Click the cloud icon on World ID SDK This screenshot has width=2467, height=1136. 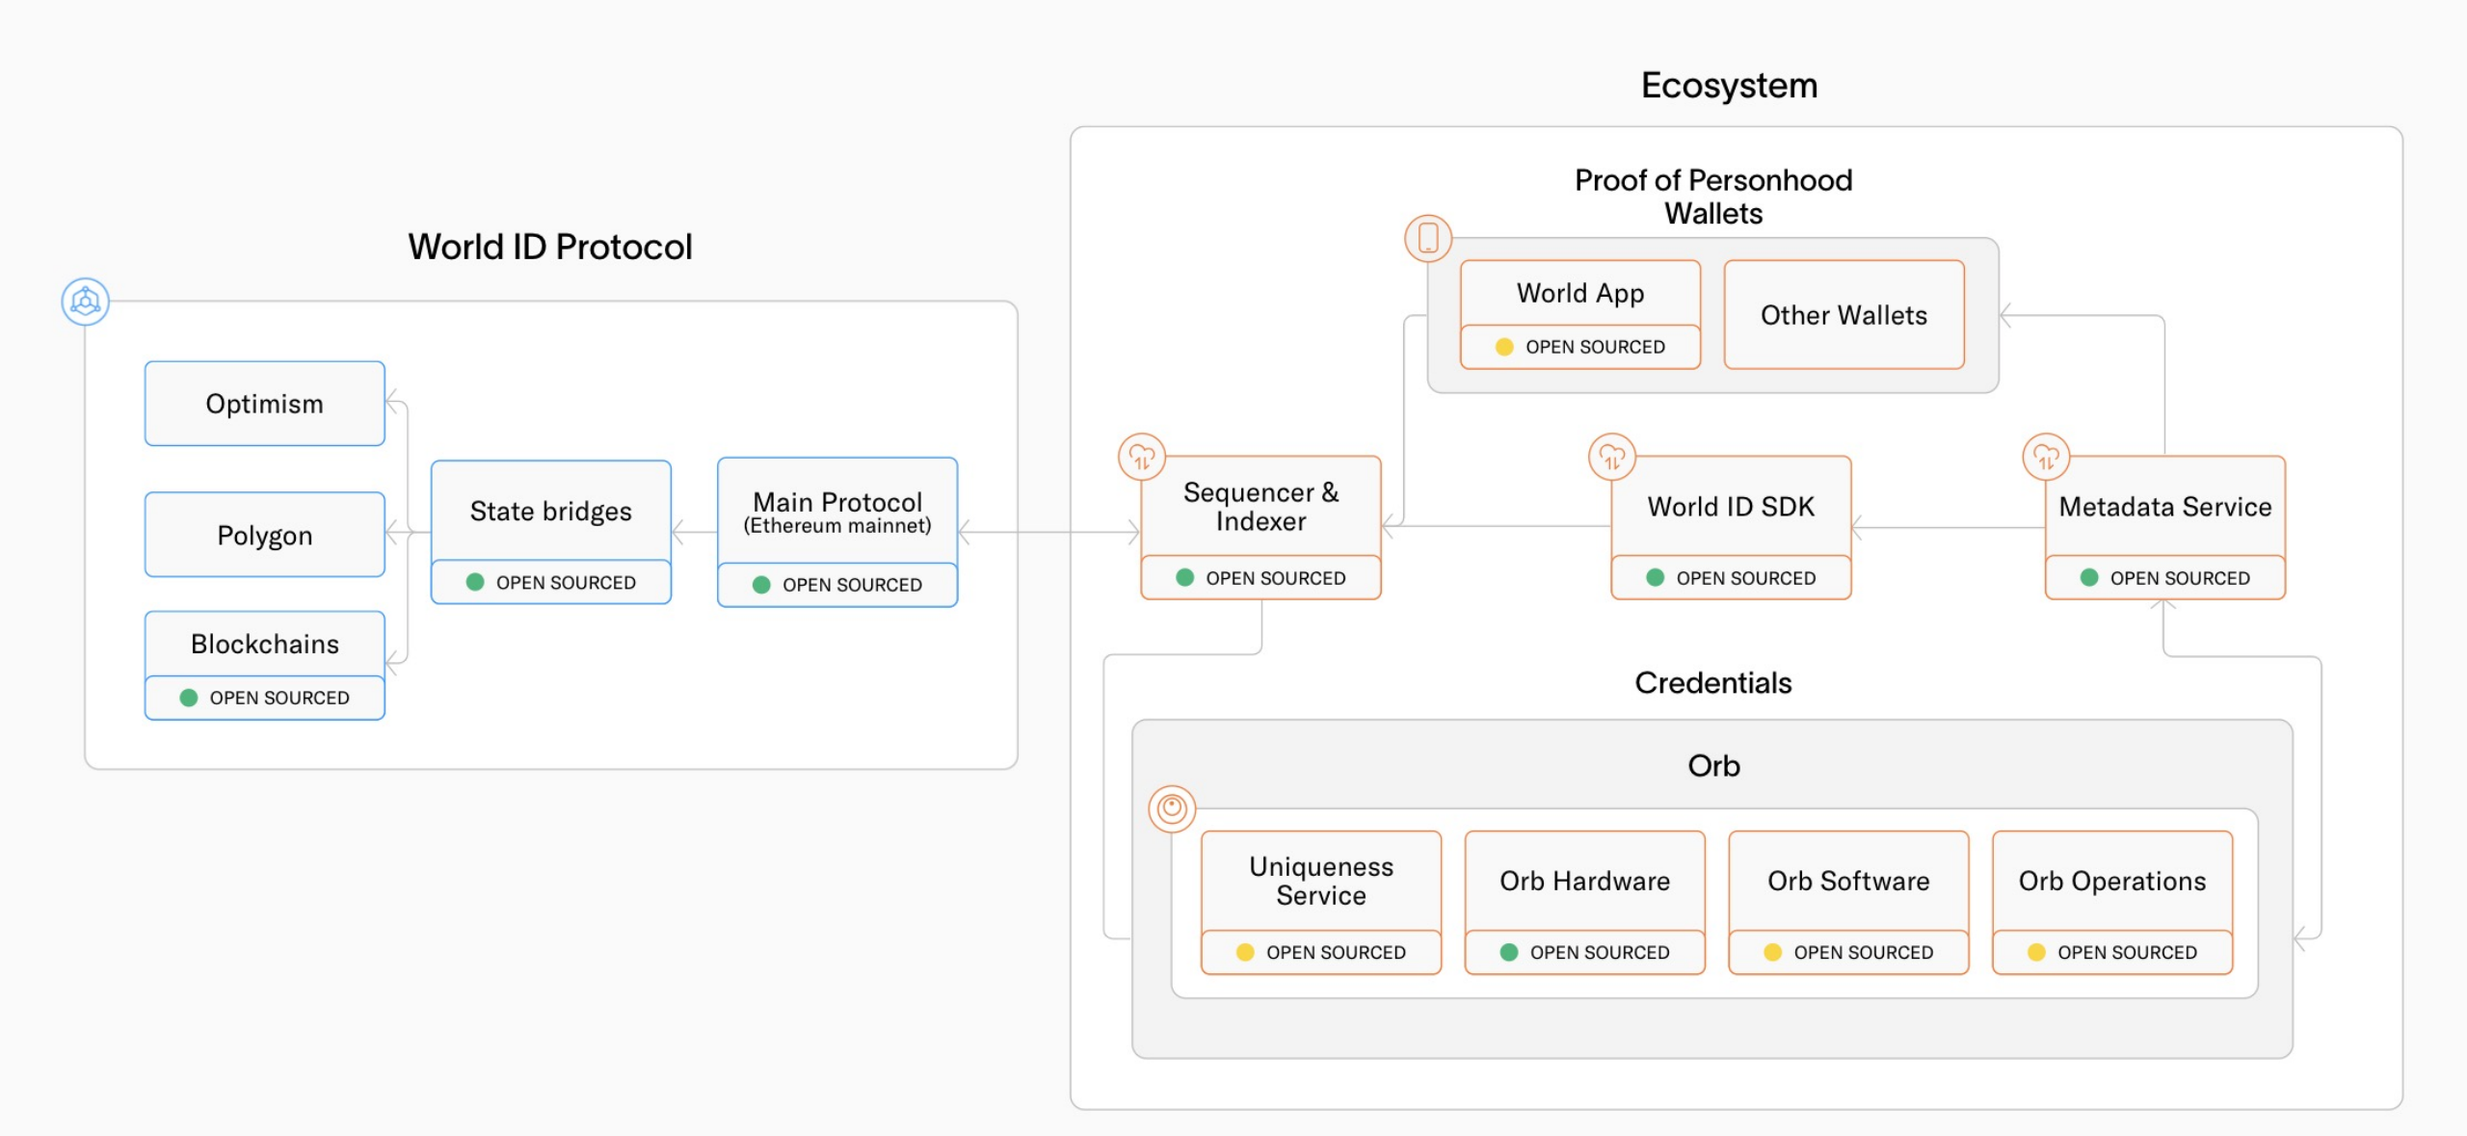coord(1612,457)
